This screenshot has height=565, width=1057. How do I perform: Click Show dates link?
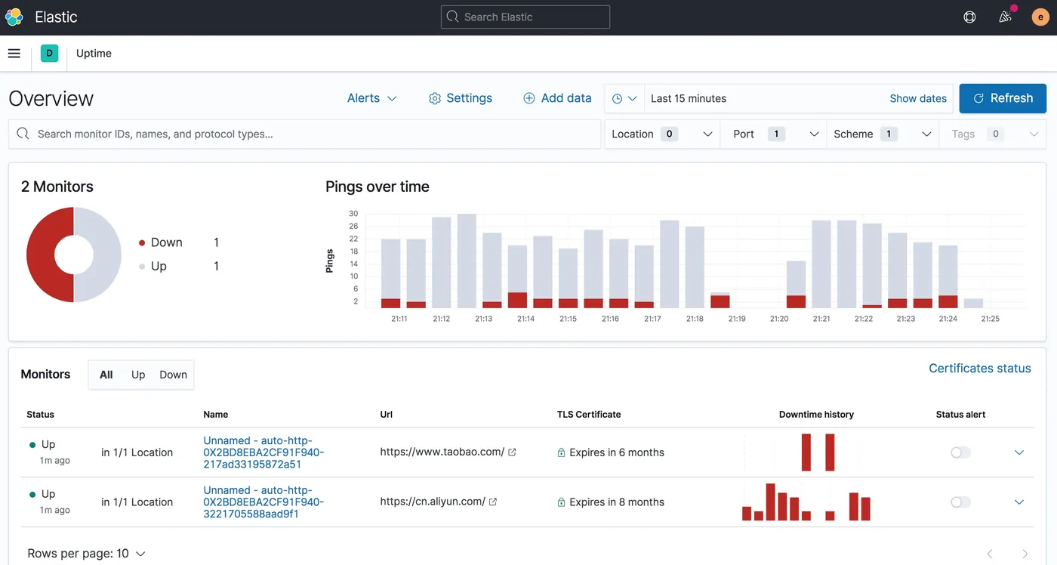(918, 99)
